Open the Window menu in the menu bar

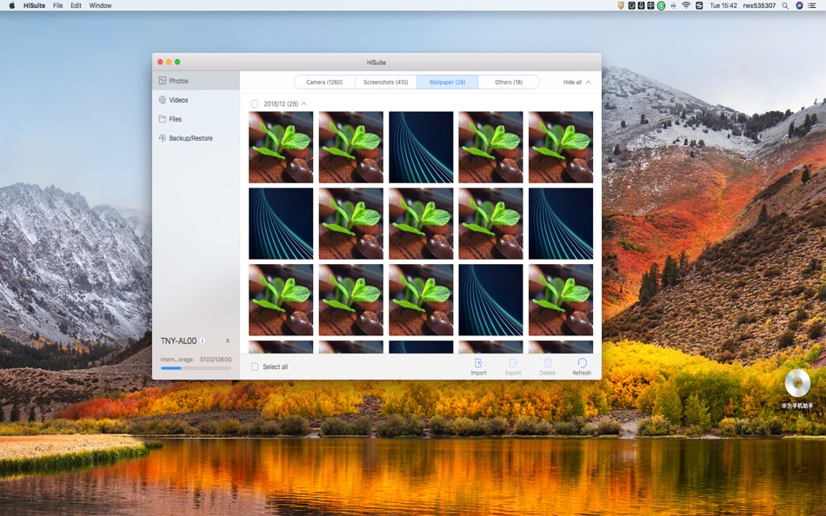[x=100, y=5]
